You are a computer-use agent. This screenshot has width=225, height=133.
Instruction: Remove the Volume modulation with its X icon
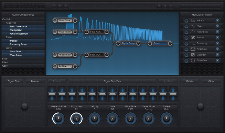click(217, 21)
